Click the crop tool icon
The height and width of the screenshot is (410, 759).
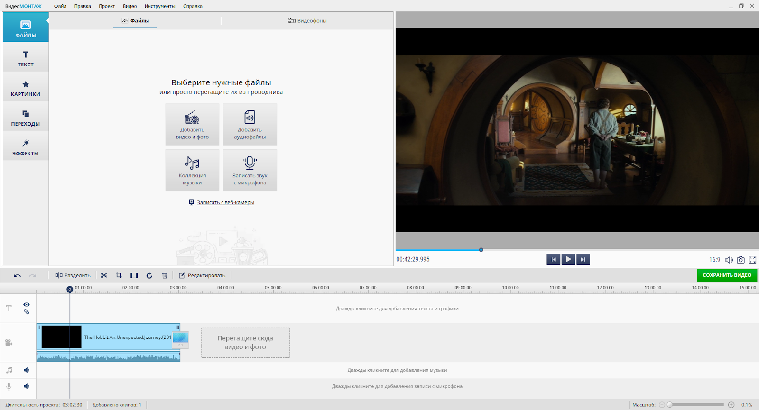tap(119, 275)
